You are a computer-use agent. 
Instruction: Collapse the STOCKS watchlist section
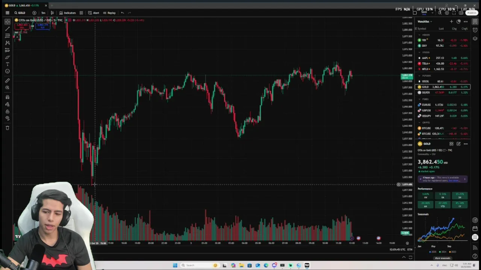420,52
